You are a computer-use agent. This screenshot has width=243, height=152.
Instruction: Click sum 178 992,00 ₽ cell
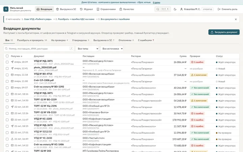[179, 120]
